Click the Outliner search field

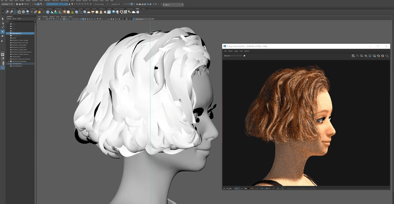click(21, 22)
